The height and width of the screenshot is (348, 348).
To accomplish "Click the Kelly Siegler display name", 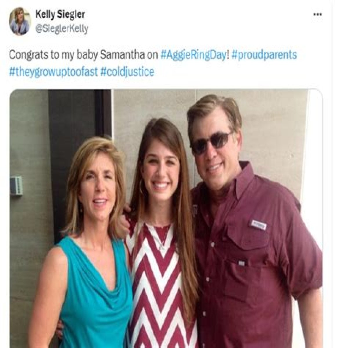I will point(60,14).
